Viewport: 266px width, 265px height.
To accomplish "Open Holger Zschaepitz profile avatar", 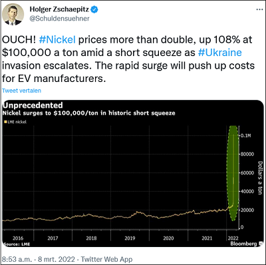I will [x=13, y=14].
